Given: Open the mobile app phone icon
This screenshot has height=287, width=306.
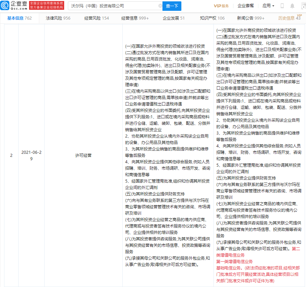Looking at the screenshot, I should [282, 6].
